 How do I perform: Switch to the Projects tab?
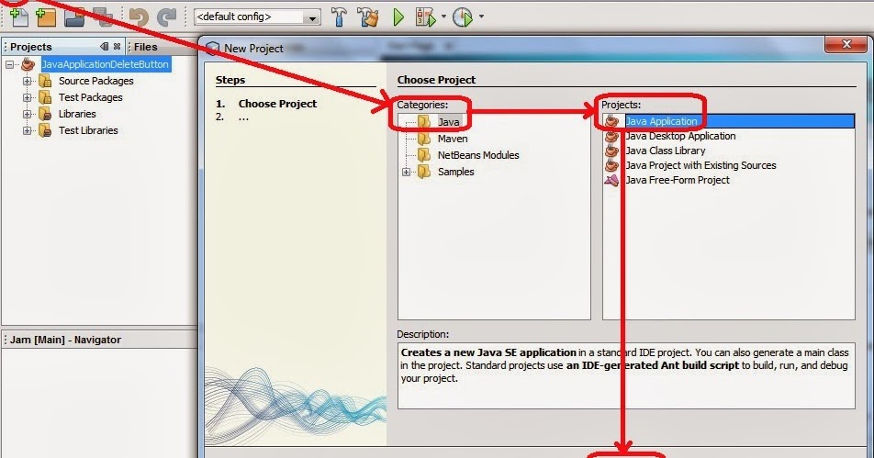point(30,47)
